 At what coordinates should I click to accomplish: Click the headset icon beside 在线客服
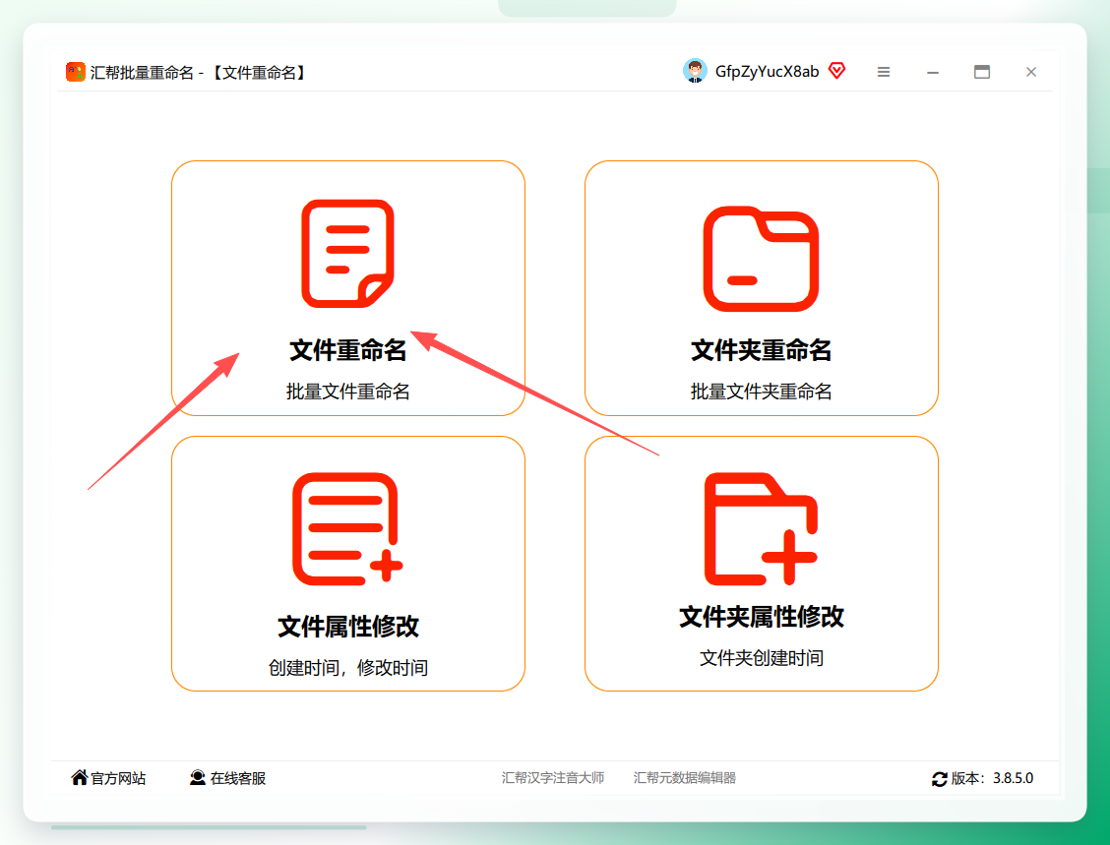click(x=198, y=778)
